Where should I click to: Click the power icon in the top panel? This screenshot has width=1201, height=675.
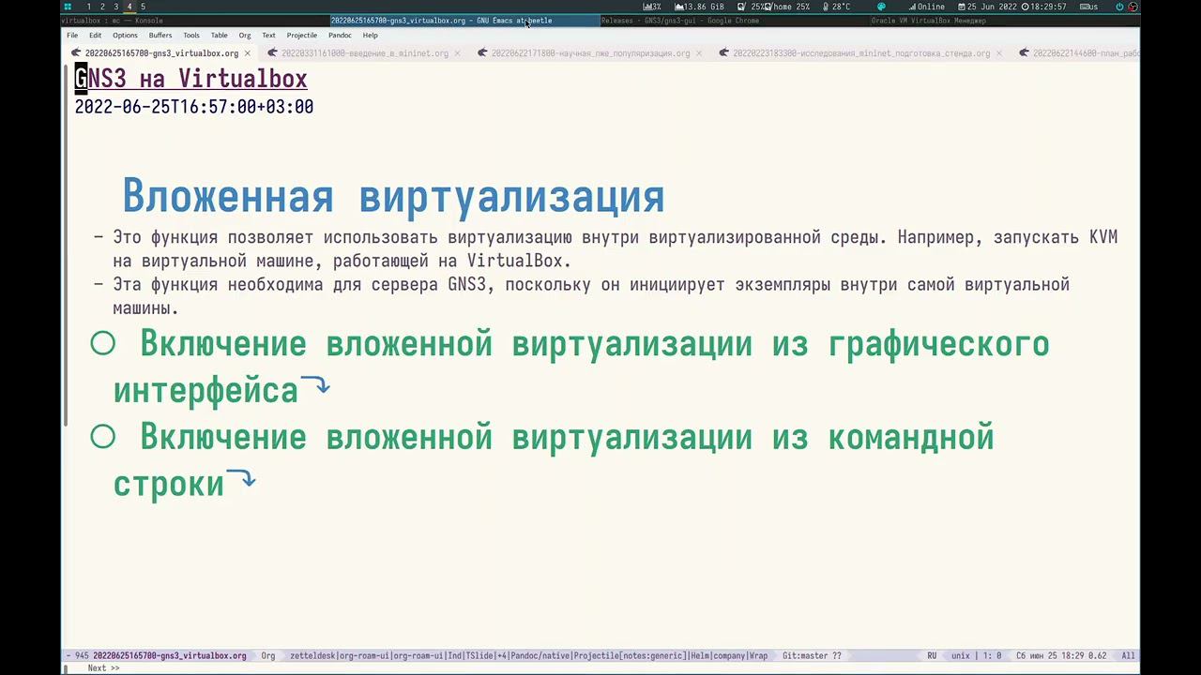pos(1119,7)
